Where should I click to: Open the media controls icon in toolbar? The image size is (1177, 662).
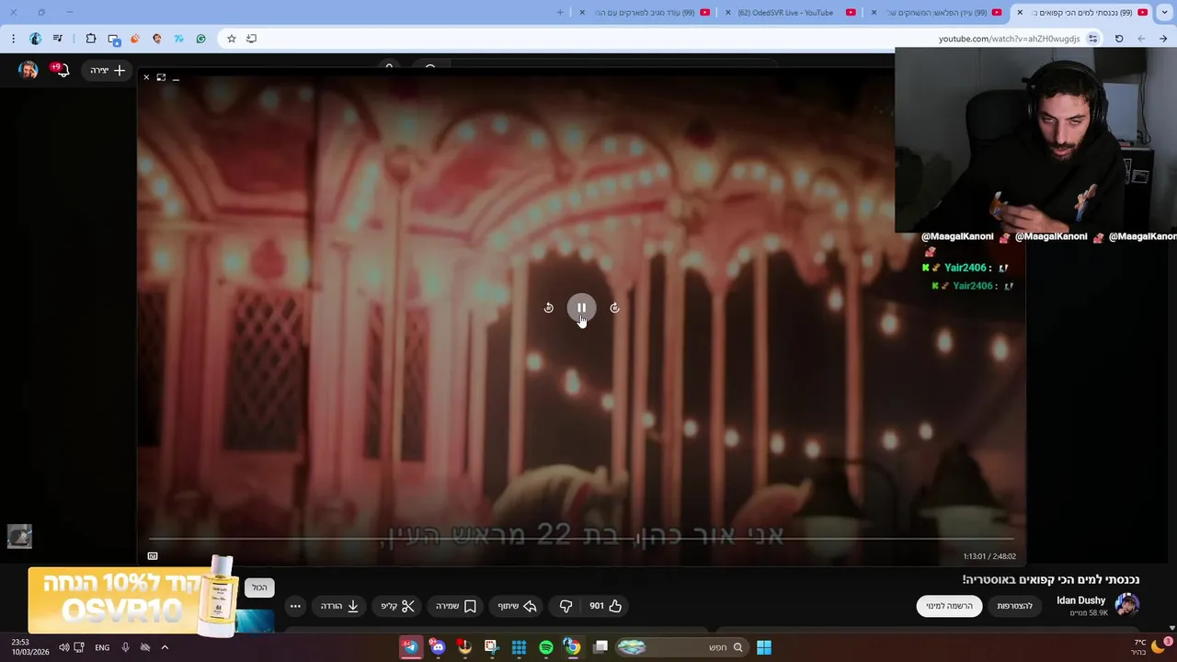coord(58,39)
